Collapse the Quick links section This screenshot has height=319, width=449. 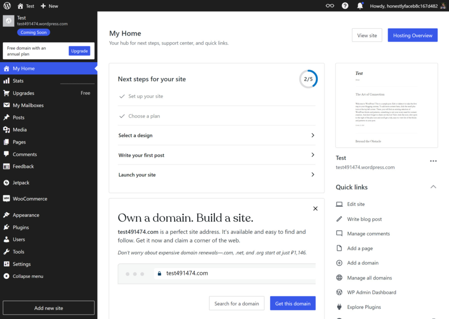click(433, 187)
